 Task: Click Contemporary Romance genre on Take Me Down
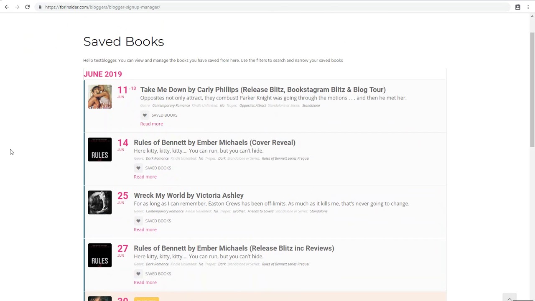point(171,105)
